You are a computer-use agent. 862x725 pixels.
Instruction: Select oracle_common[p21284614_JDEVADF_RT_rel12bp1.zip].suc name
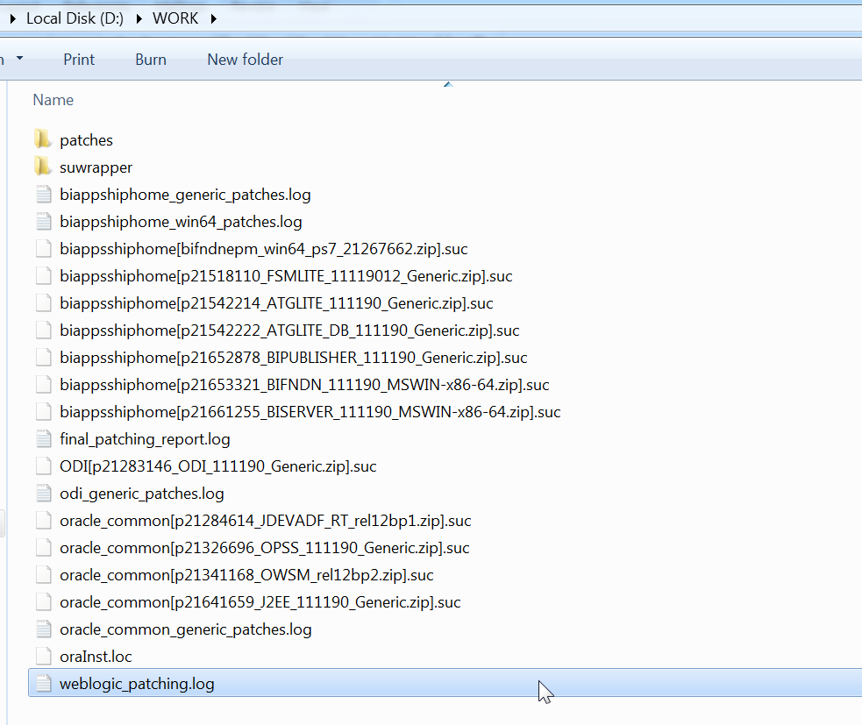click(266, 521)
